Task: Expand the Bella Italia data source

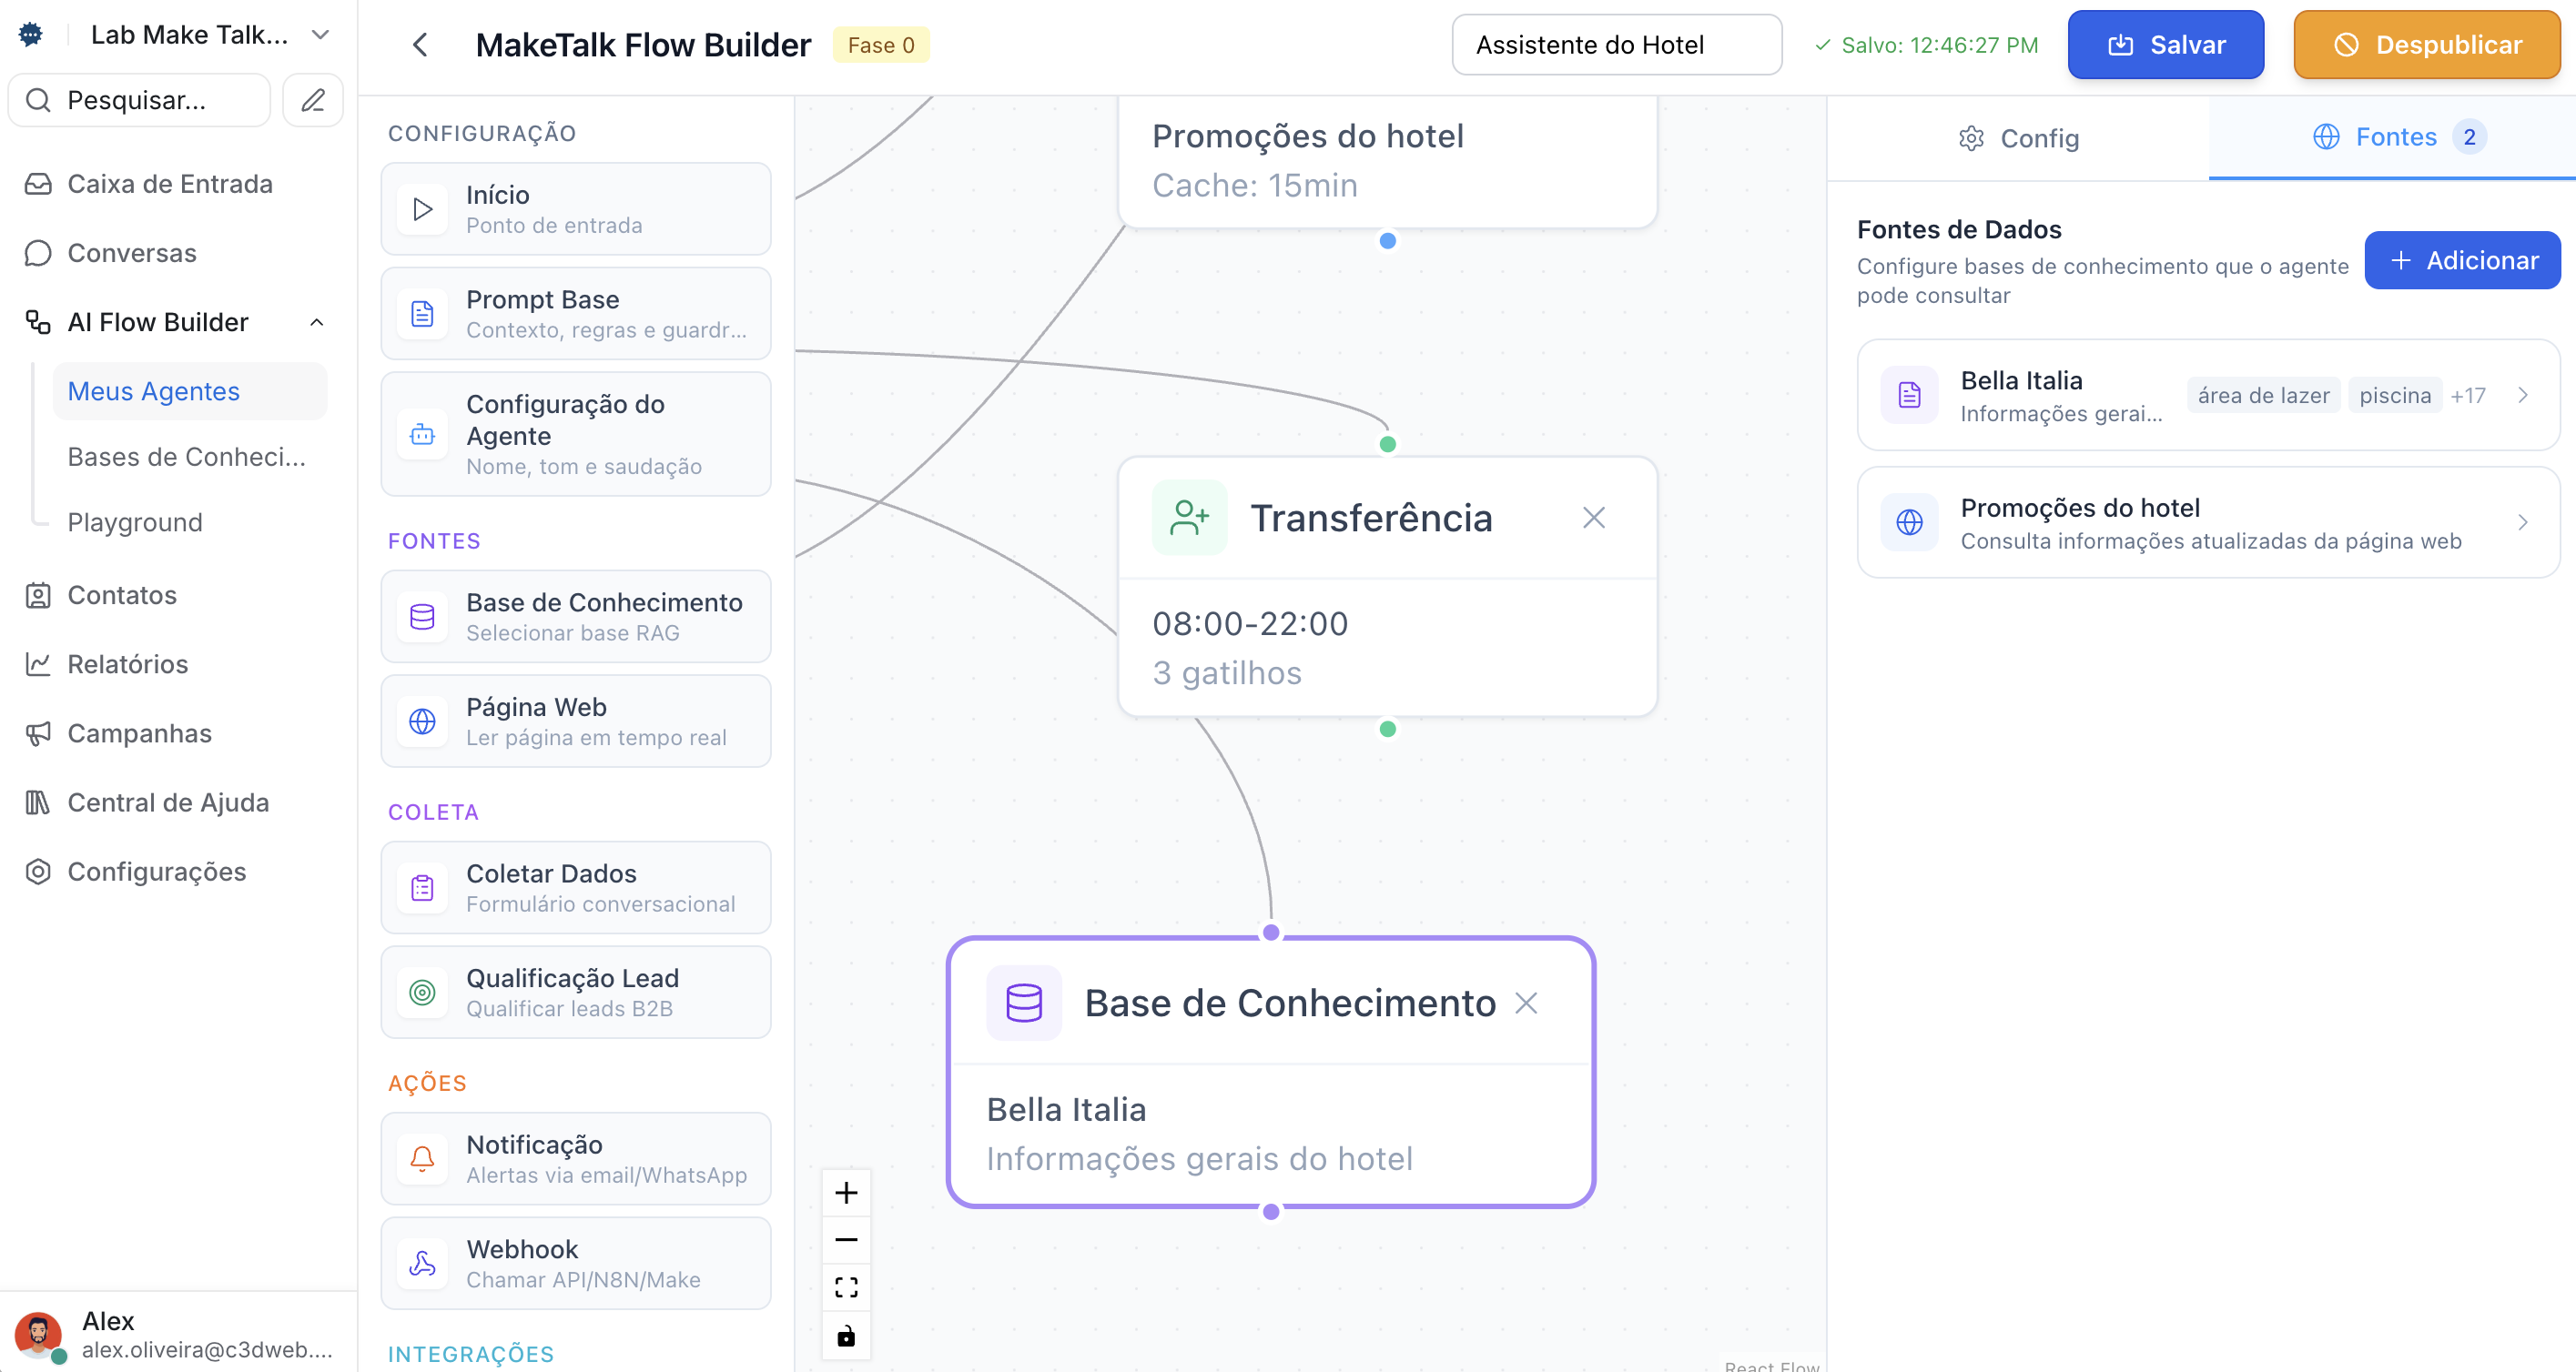Action: 2522,396
